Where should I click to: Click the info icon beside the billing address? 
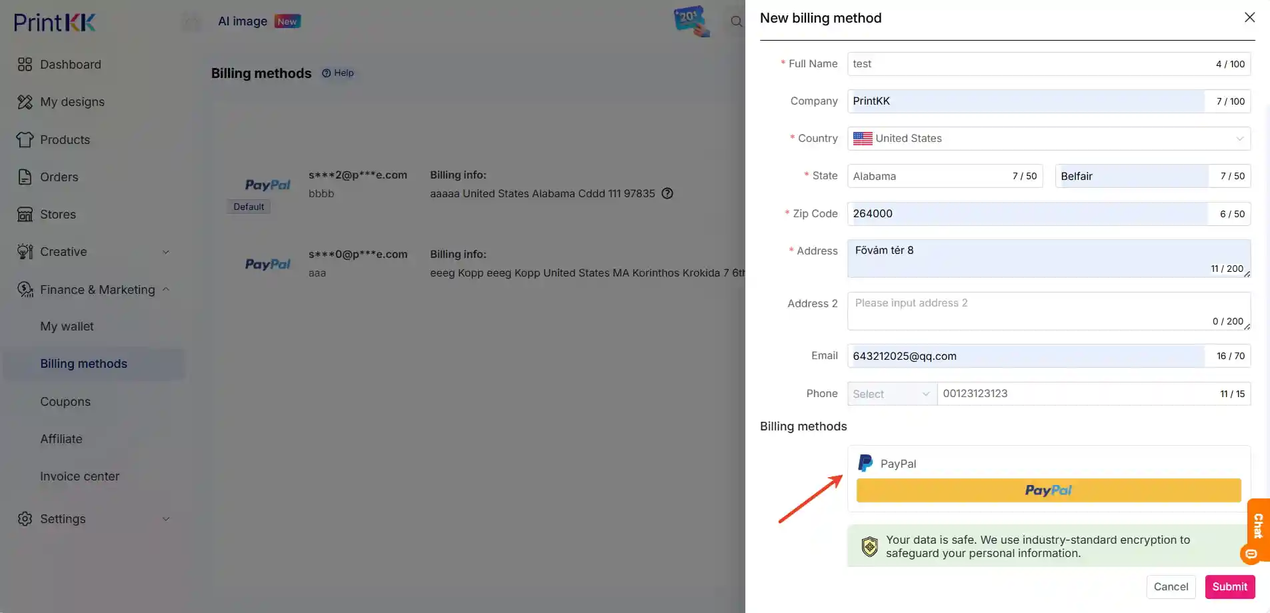(x=667, y=193)
